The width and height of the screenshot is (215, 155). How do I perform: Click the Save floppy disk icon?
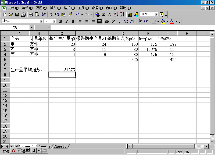click(17, 14)
